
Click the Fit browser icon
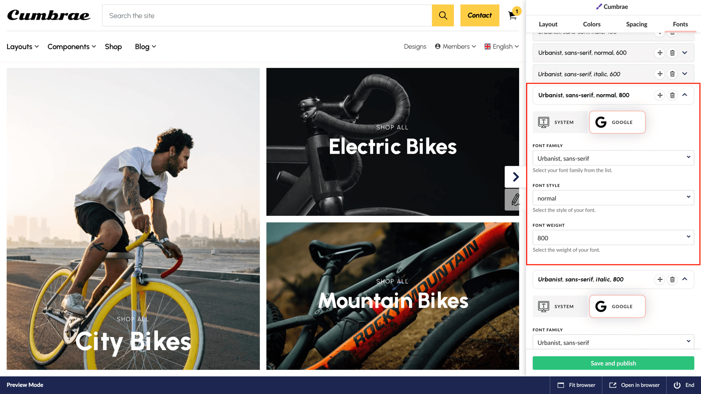(x=561, y=385)
